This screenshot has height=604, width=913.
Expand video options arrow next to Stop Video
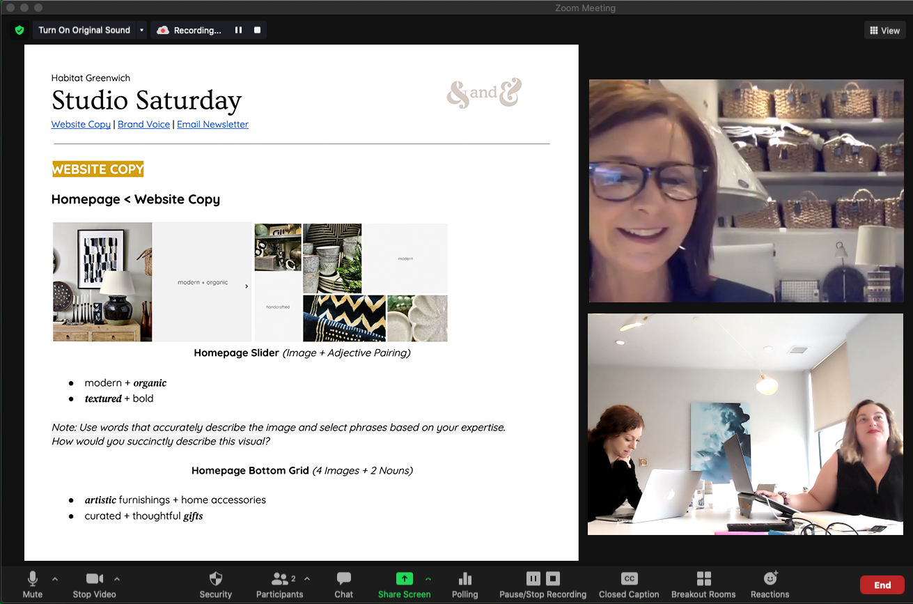click(117, 579)
